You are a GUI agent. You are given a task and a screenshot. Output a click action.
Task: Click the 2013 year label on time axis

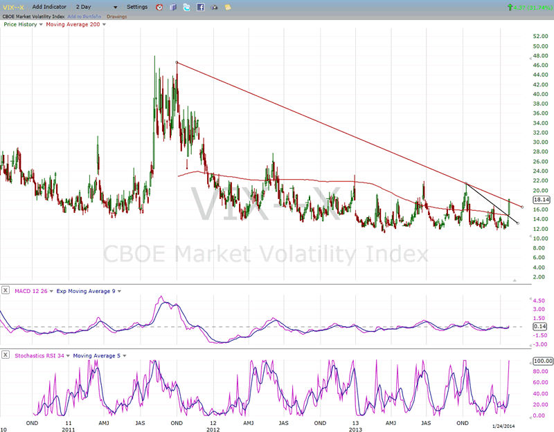point(355,429)
